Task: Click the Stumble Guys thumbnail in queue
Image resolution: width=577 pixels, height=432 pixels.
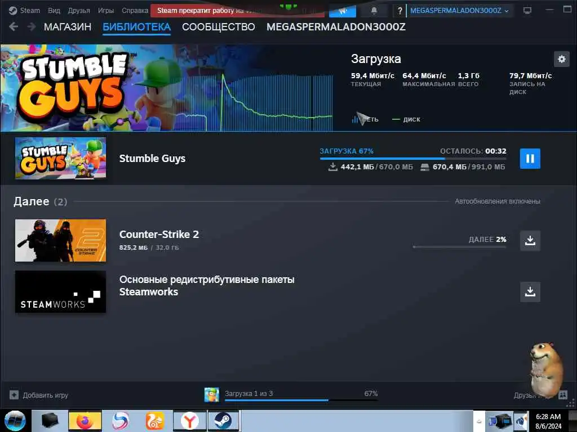Action: pyautogui.click(x=60, y=158)
